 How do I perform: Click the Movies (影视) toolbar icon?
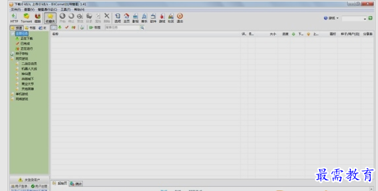(x=135, y=18)
